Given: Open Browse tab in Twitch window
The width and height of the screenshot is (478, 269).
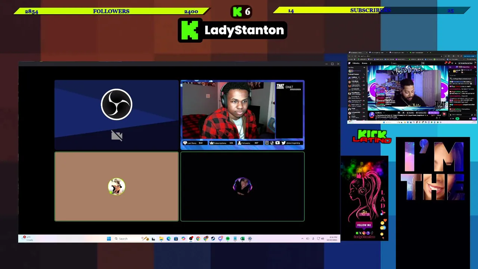Looking at the screenshot, I should pyautogui.click(x=364, y=63).
